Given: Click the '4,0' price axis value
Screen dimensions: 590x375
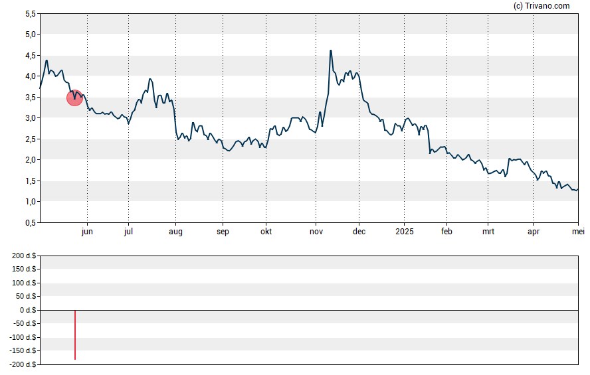Looking at the screenshot, I should click(31, 76).
